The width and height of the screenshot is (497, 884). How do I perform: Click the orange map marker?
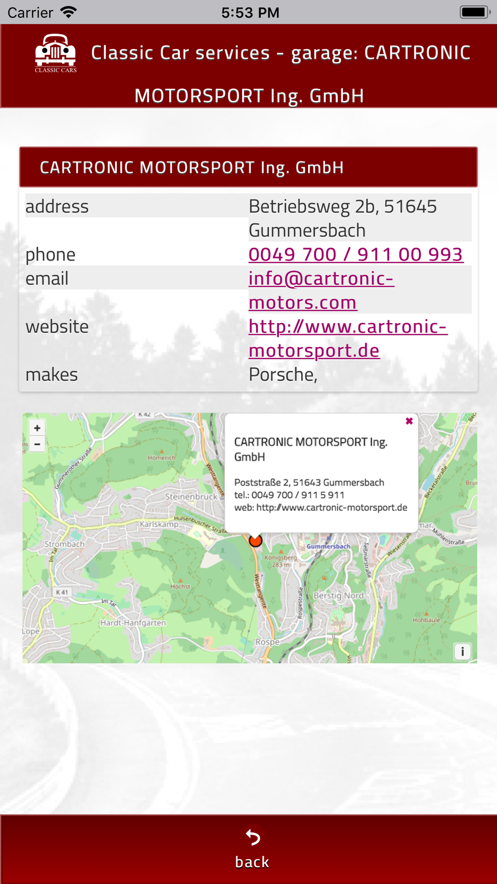(x=255, y=540)
